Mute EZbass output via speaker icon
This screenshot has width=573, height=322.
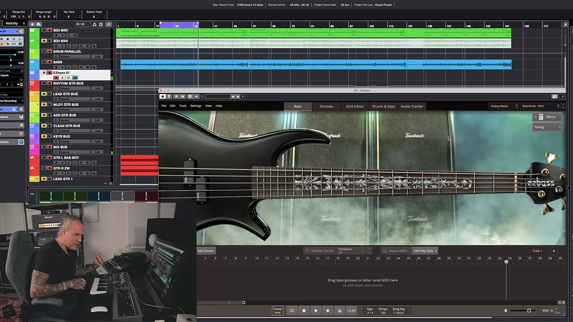pos(506,311)
